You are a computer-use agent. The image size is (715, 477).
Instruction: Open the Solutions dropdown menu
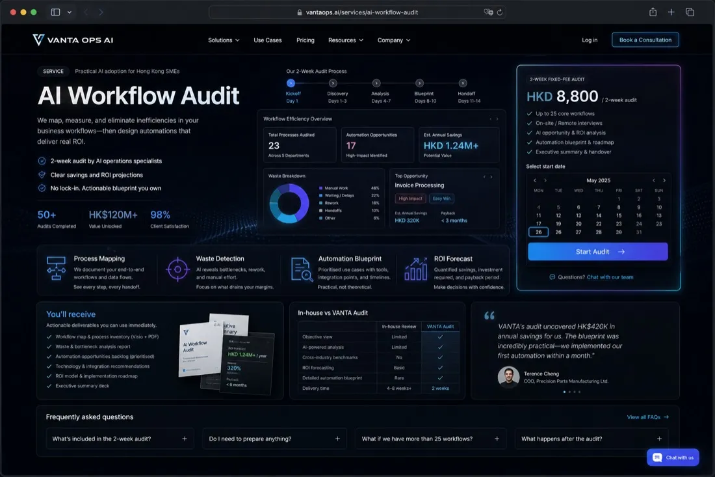tap(224, 40)
